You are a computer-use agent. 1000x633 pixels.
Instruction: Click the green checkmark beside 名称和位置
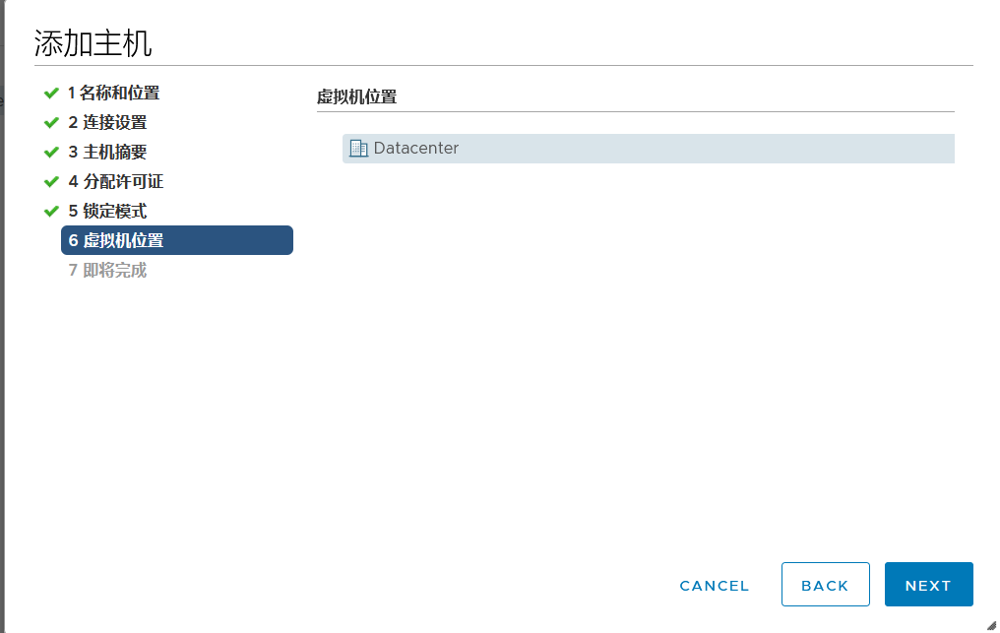tap(51, 94)
